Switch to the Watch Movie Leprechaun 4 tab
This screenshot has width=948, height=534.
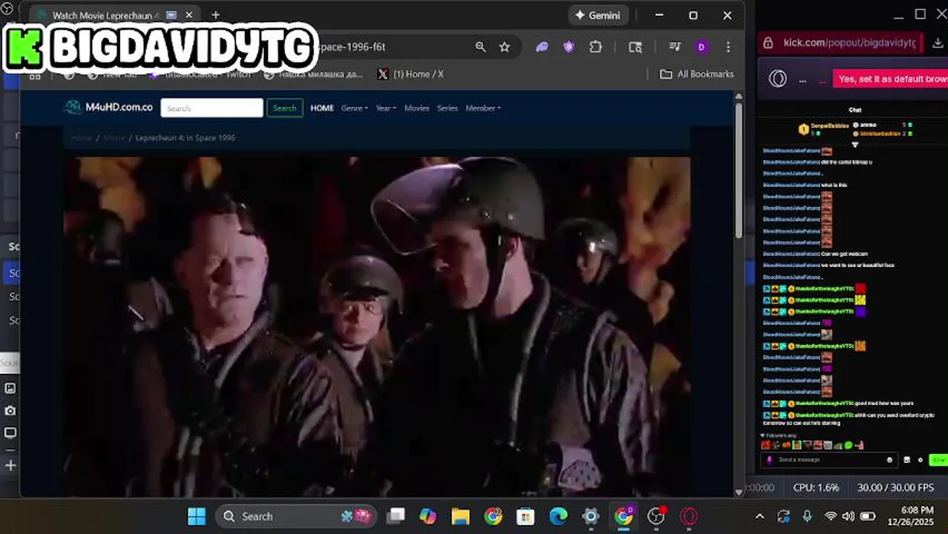(x=104, y=16)
